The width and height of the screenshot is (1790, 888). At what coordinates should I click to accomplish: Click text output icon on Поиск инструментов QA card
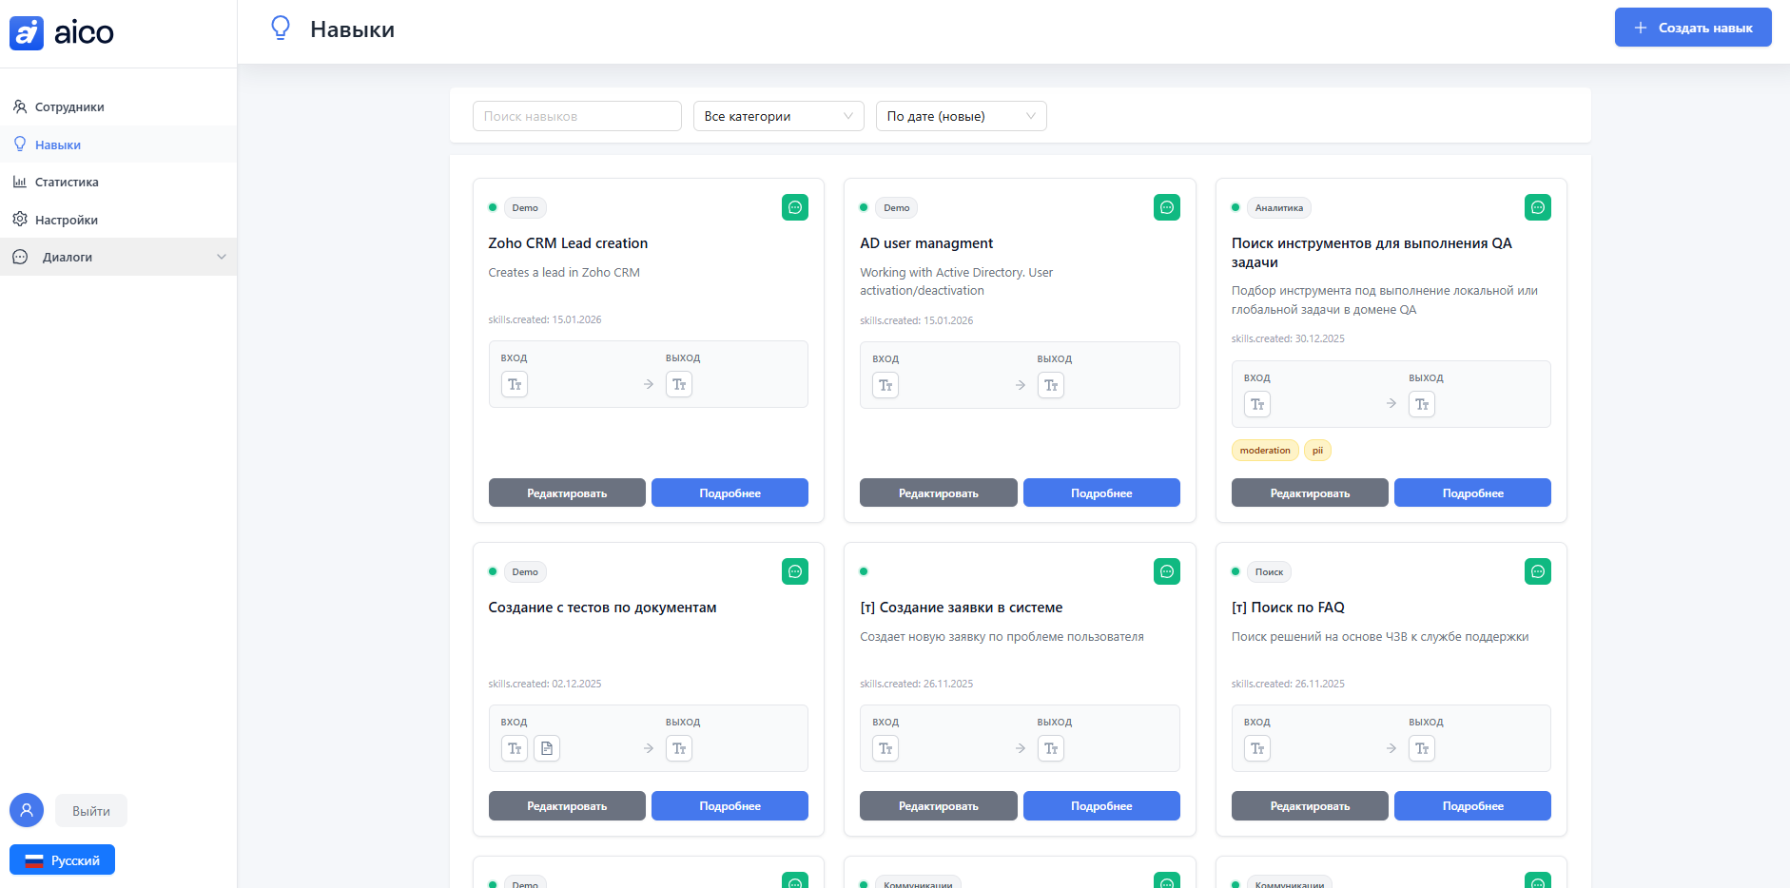click(1422, 404)
